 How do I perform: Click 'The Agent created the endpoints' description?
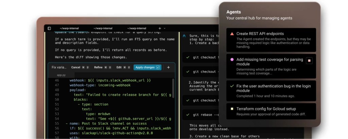click(274, 43)
